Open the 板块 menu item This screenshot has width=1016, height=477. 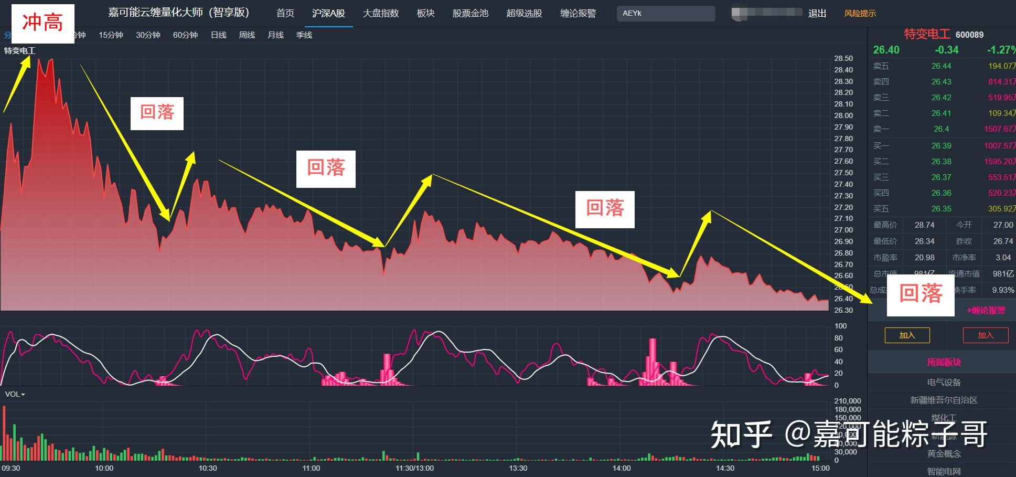click(425, 13)
